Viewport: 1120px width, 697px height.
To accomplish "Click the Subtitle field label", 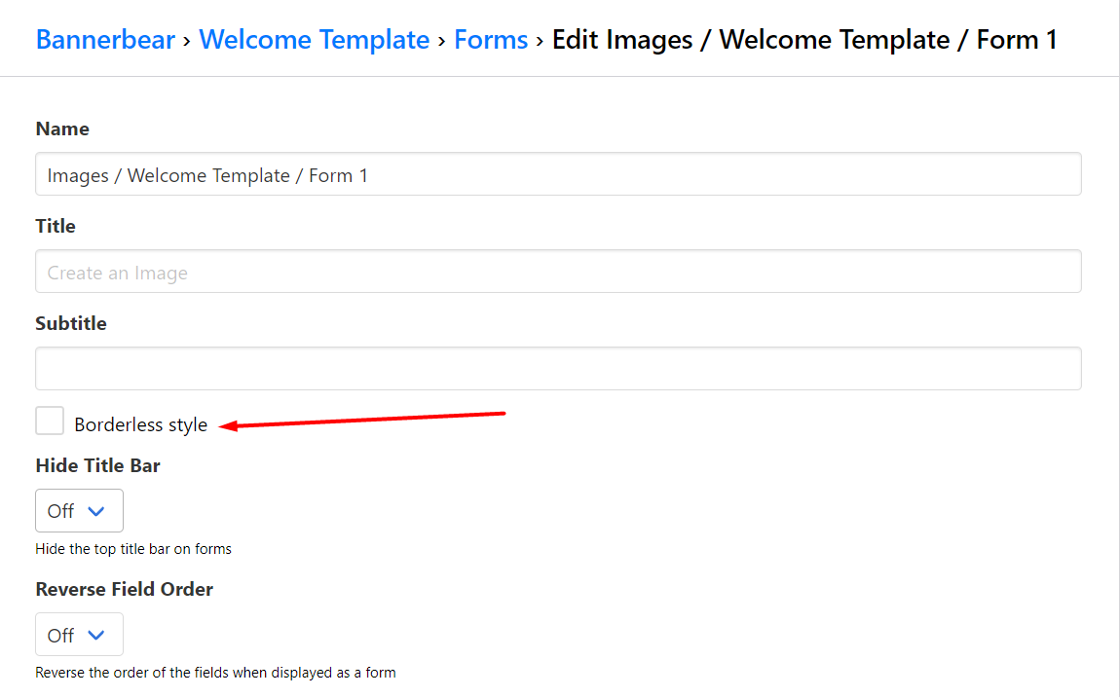I will coord(71,323).
